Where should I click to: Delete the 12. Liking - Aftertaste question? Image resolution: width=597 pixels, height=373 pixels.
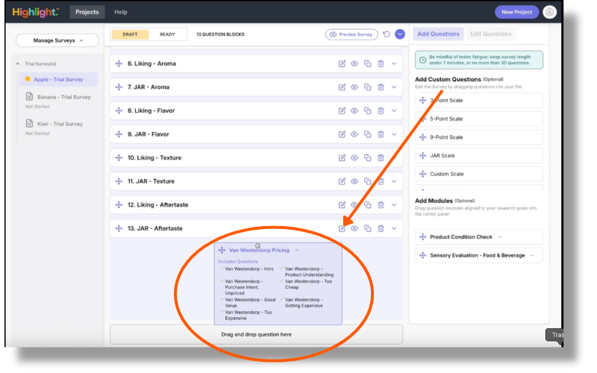click(381, 204)
